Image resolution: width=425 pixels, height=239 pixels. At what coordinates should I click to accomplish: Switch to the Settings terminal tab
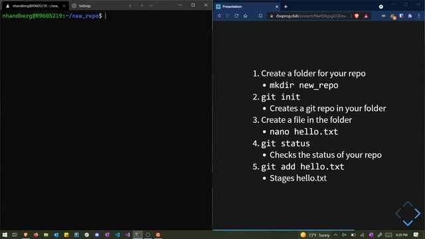pyautogui.click(x=101, y=6)
